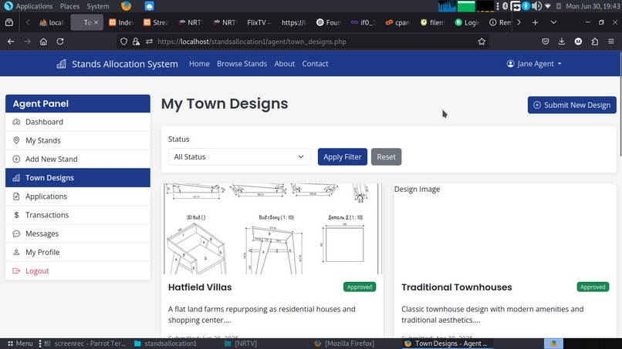Click the Approved badge on Hatfield Villas
622x349 pixels.
pyautogui.click(x=360, y=287)
